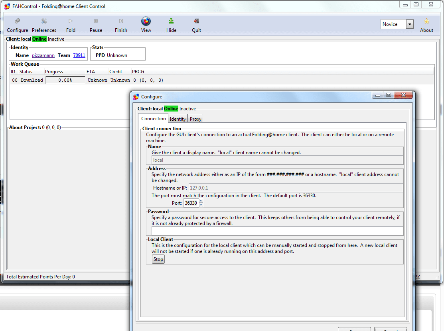Click the Progress column header
The height and width of the screenshot is (331, 444).
point(54,72)
